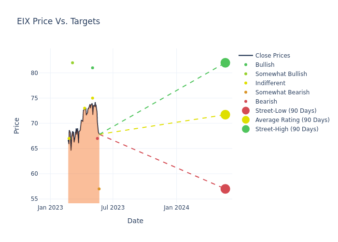Click the Jul 2023 x-axis label

point(113,208)
